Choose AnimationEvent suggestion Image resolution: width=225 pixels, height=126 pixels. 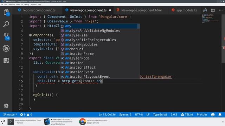99,72
